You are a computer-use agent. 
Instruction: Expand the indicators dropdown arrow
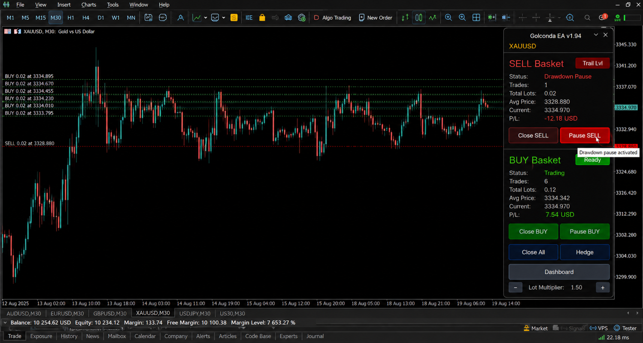coord(206,18)
